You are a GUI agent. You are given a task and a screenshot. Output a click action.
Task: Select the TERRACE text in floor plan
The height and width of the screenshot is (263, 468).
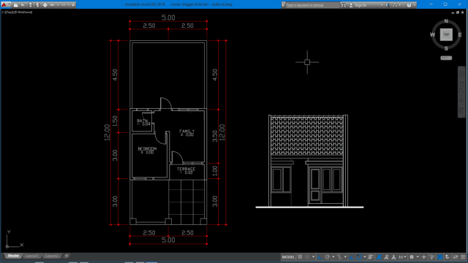[186, 169]
